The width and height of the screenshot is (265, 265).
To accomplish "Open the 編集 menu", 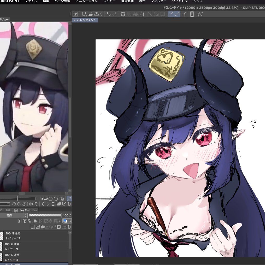I will click(46, 1).
